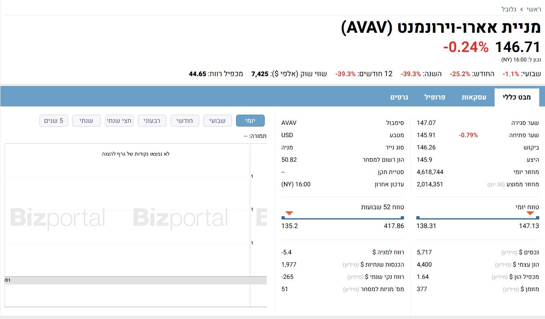
Task: Click the הון רשום למסחר value 50.82
Action: pyautogui.click(x=289, y=160)
